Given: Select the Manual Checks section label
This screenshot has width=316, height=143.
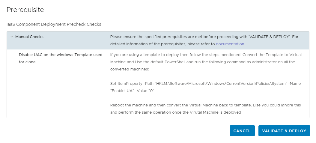Looking at the screenshot, I should (x=29, y=37).
